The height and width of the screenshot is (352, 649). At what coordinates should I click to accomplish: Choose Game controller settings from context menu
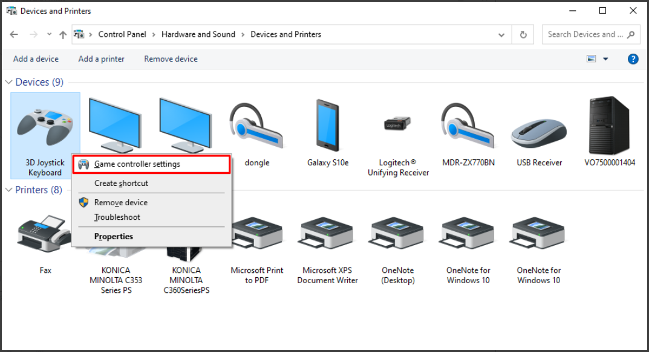(137, 164)
